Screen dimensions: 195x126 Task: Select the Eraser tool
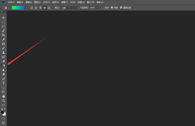point(3,61)
